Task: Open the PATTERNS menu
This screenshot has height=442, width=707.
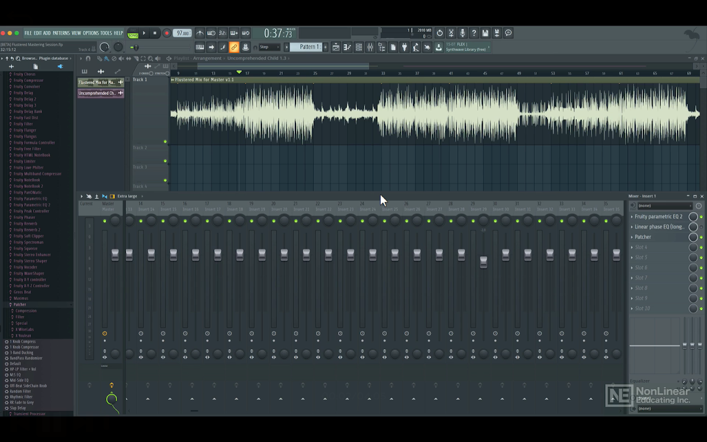Action: [61, 33]
